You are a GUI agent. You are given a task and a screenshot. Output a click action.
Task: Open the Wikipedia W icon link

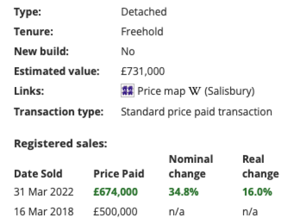coord(195,91)
